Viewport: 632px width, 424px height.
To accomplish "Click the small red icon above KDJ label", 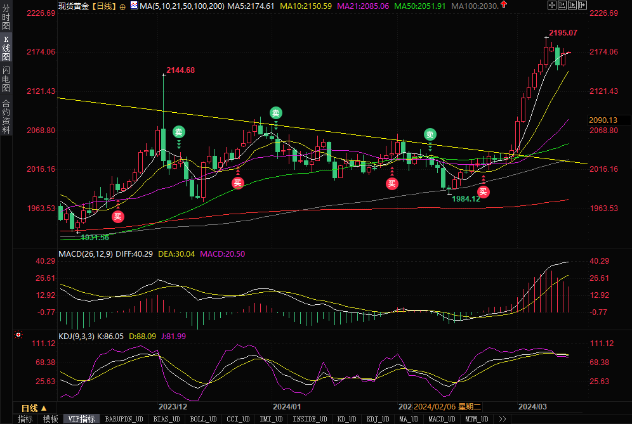I will click(x=18, y=334).
